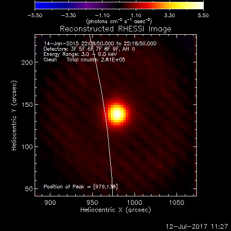Click the '900' X-axis tick label
The height and width of the screenshot is (231, 231).
[x=50, y=202]
